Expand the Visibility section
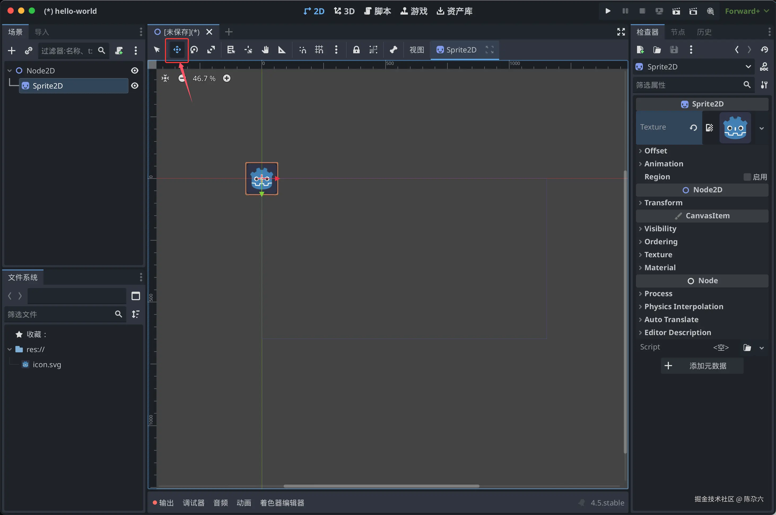 660,229
